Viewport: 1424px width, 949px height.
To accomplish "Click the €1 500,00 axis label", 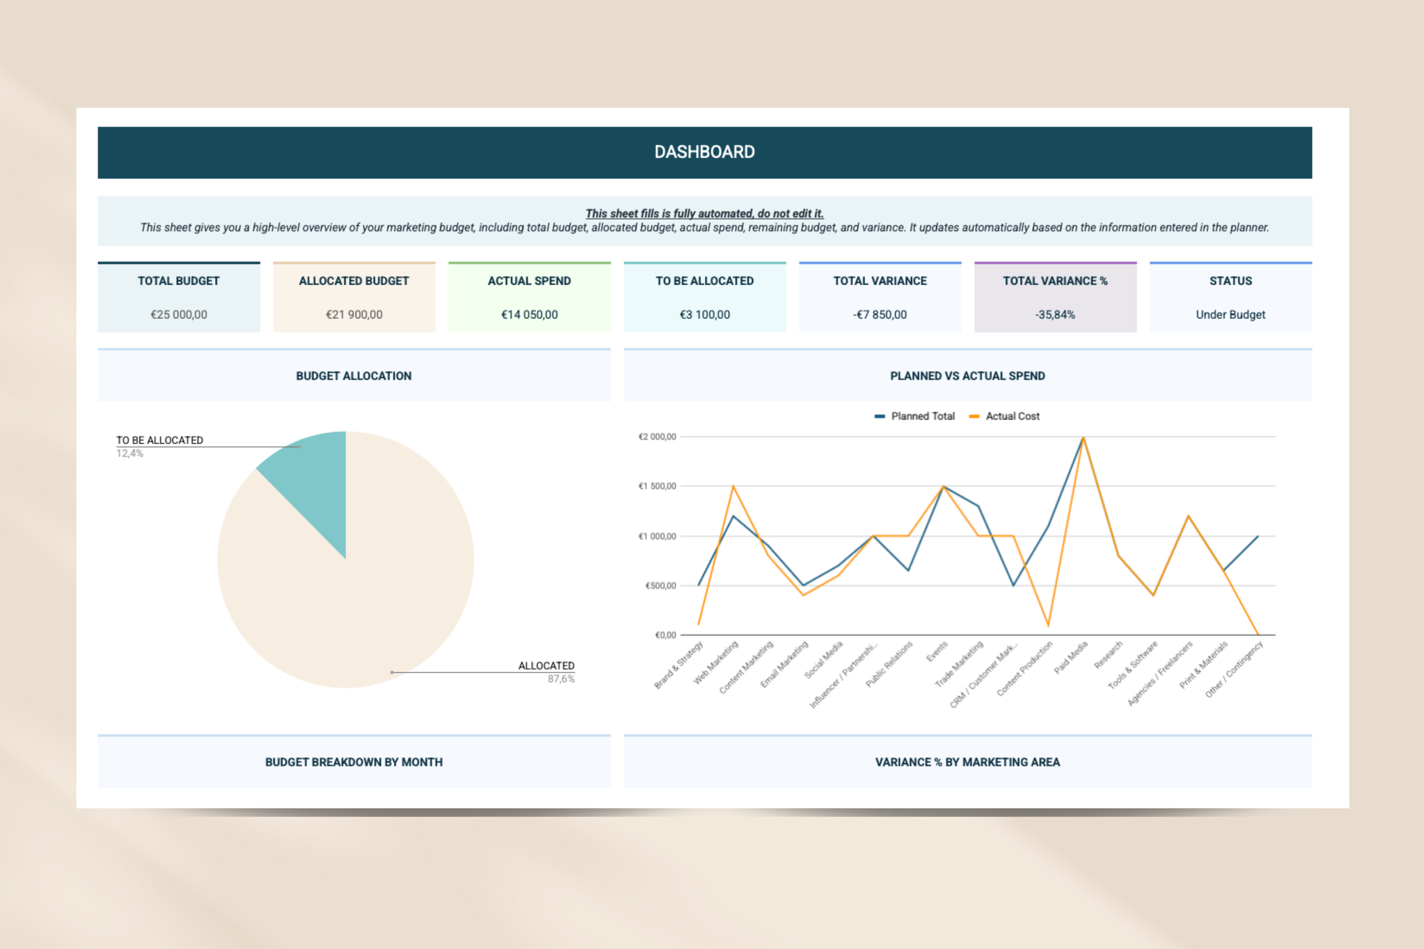I will pyautogui.click(x=657, y=486).
